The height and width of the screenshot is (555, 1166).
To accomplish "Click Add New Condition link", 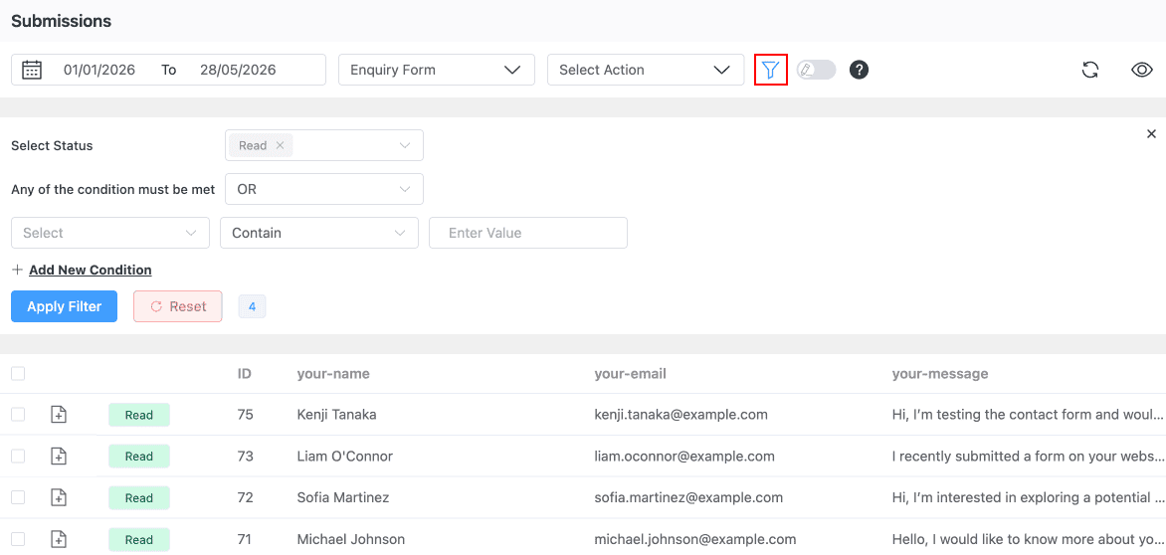I will 90,271.
